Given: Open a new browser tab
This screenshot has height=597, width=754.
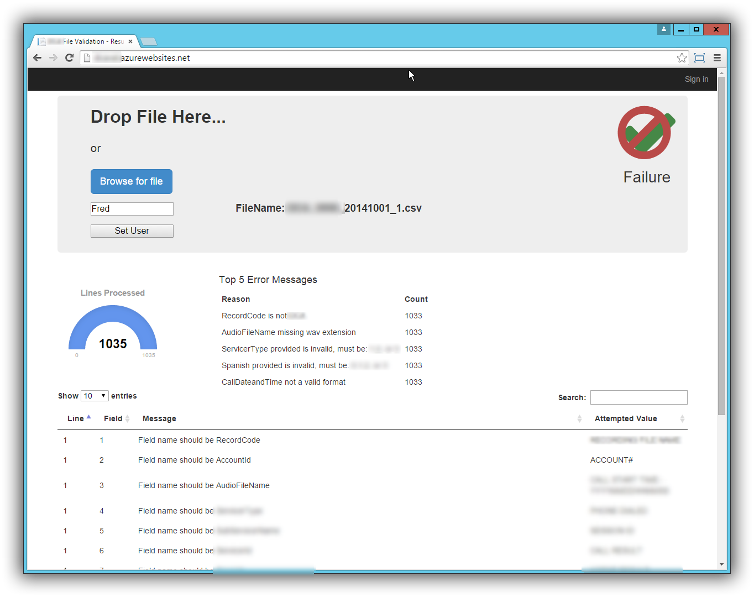Looking at the screenshot, I should (x=149, y=41).
